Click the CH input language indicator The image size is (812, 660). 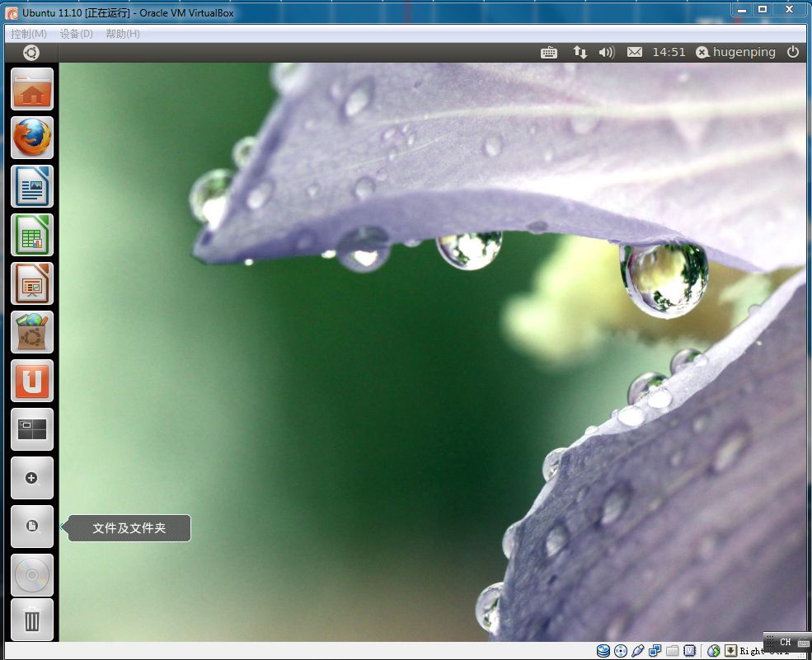[786, 643]
